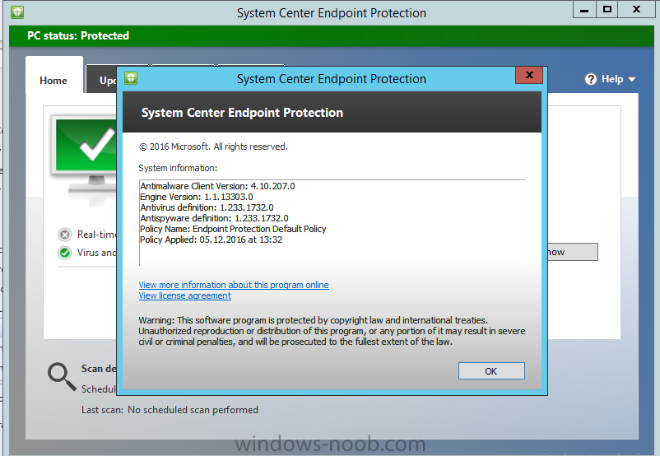Click the 'Scan de' details heading
The height and width of the screenshot is (456, 660).
click(x=99, y=369)
